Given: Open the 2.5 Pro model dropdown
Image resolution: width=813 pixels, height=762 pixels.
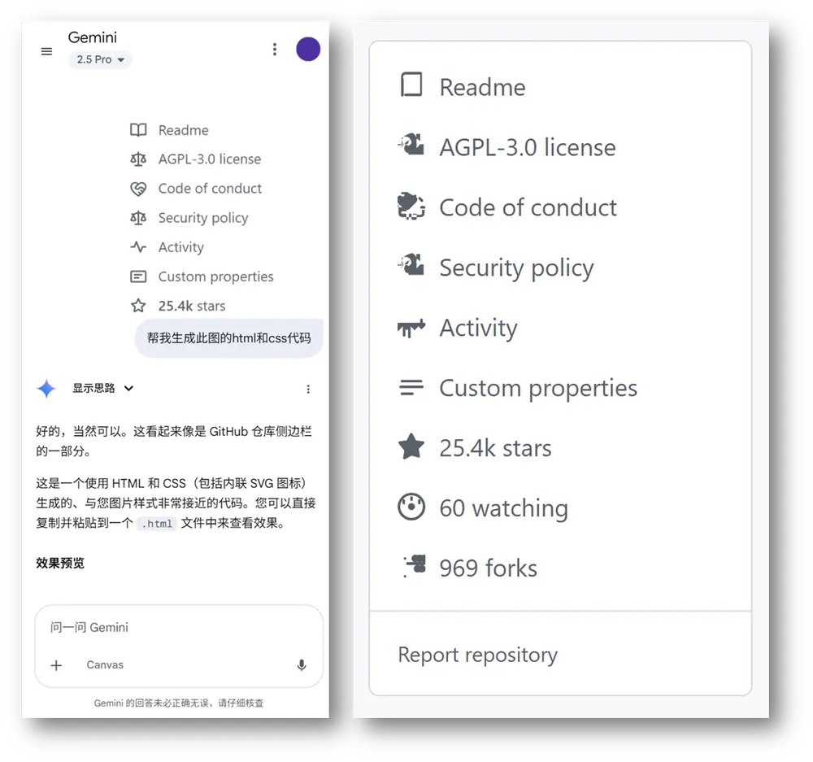Looking at the screenshot, I should click(100, 59).
